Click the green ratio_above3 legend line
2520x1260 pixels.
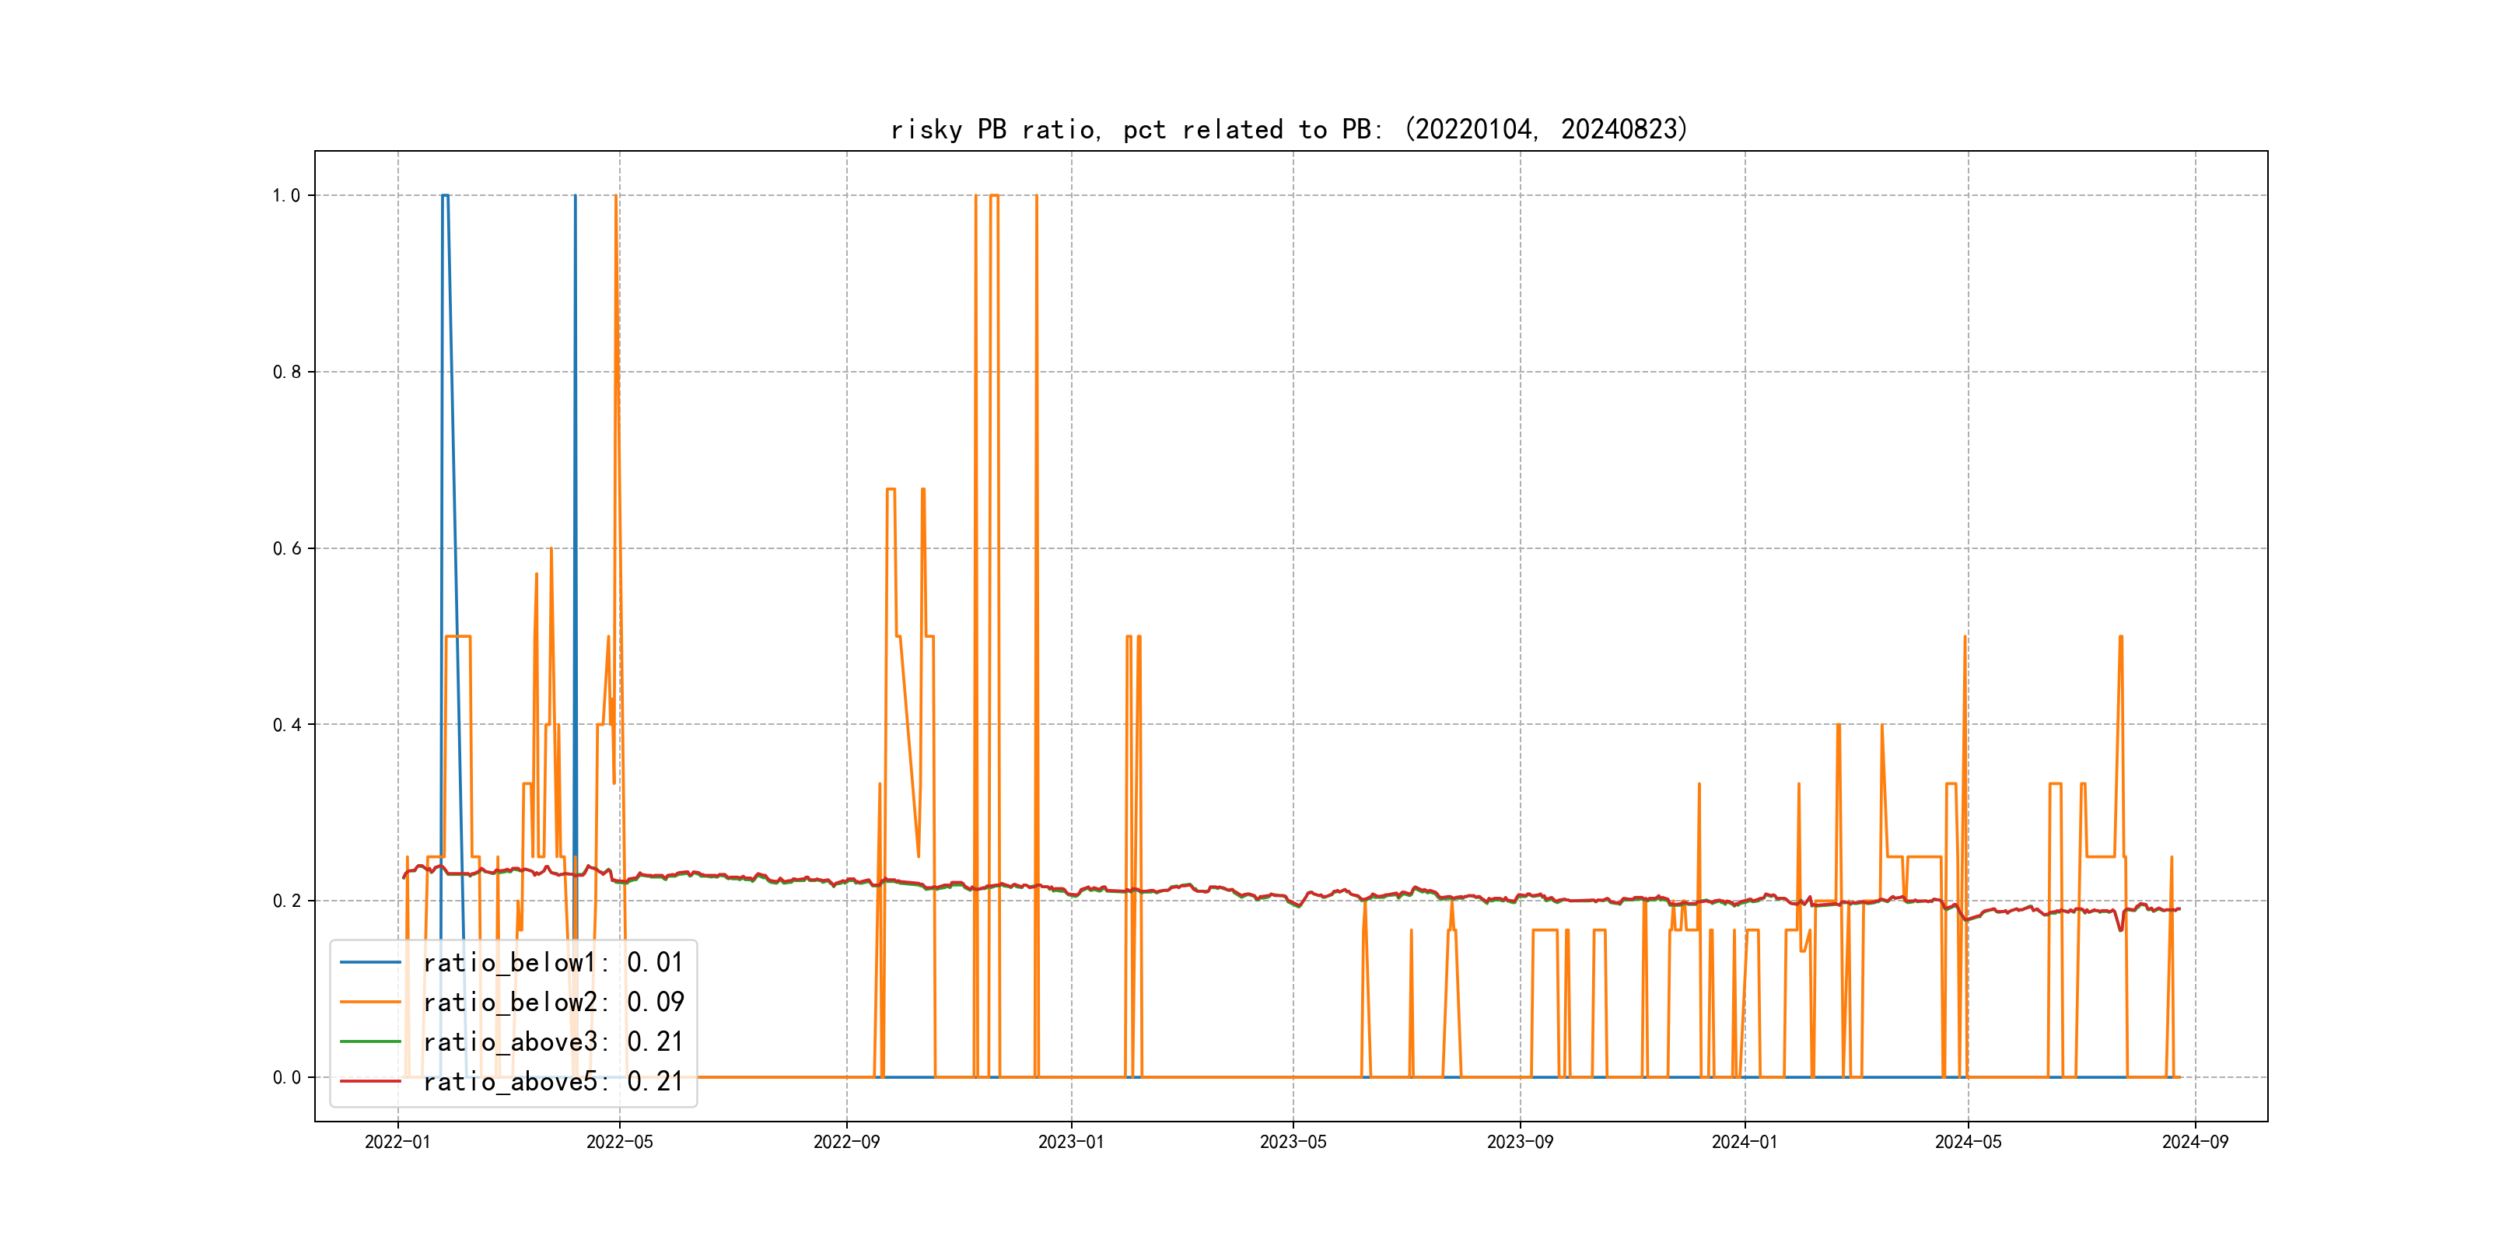click(x=369, y=1042)
